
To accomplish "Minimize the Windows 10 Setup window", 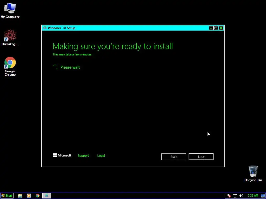I will (x=211, y=28).
